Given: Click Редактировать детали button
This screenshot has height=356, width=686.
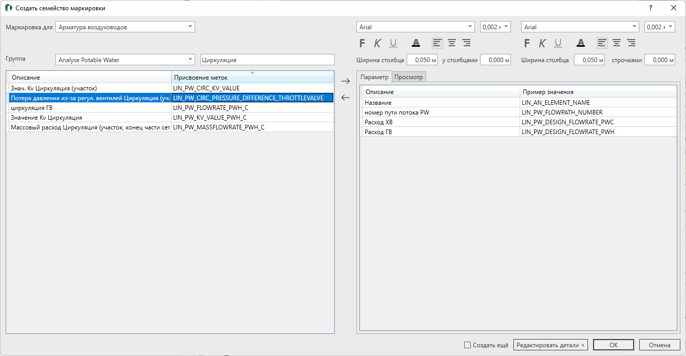Looking at the screenshot, I should 550,345.
